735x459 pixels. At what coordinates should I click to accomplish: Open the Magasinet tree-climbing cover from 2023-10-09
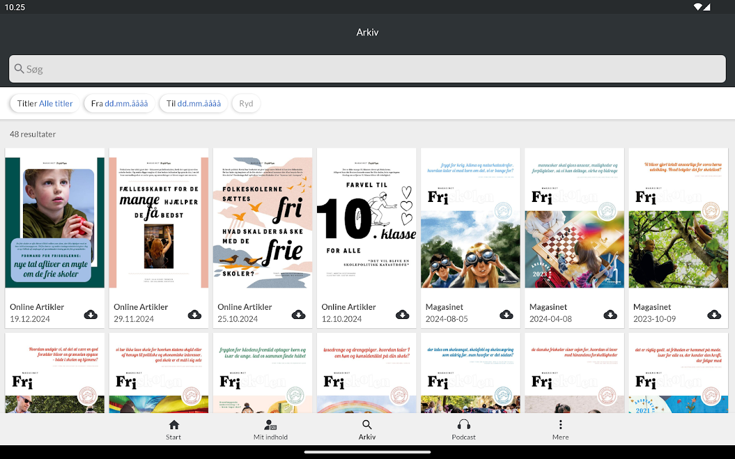(x=679, y=223)
